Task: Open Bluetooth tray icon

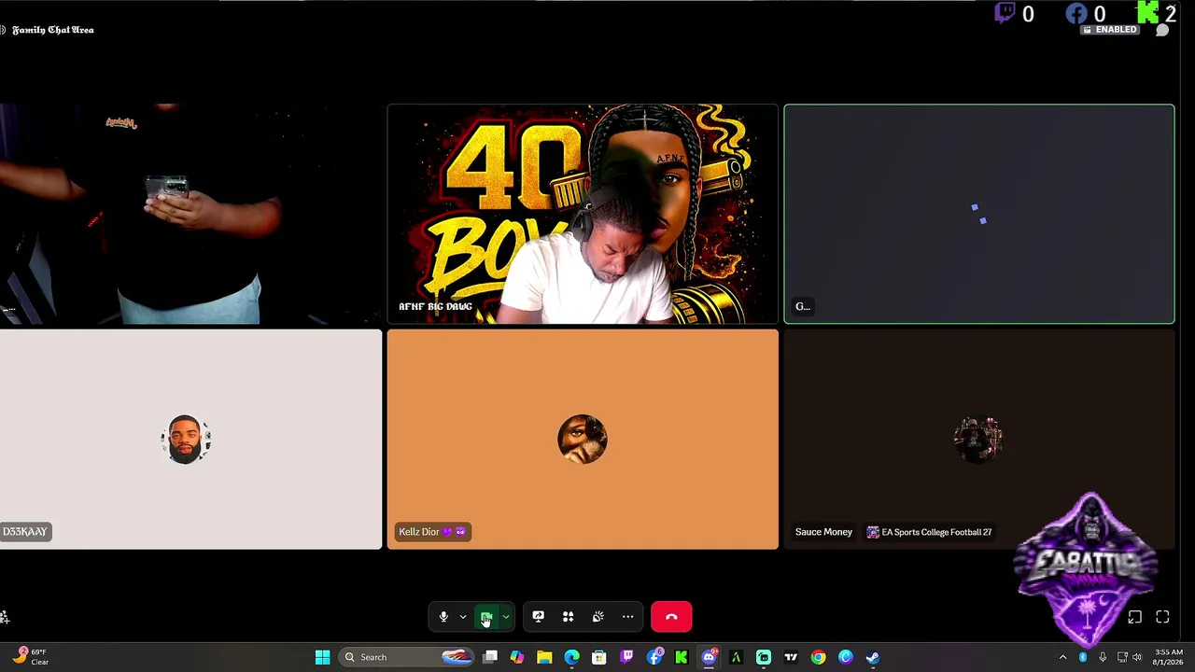Action: pyautogui.click(x=1083, y=657)
